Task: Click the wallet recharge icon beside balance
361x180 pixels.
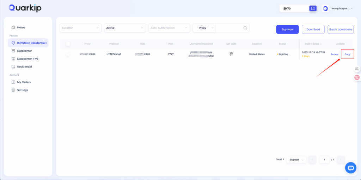Action: coord(313,8)
